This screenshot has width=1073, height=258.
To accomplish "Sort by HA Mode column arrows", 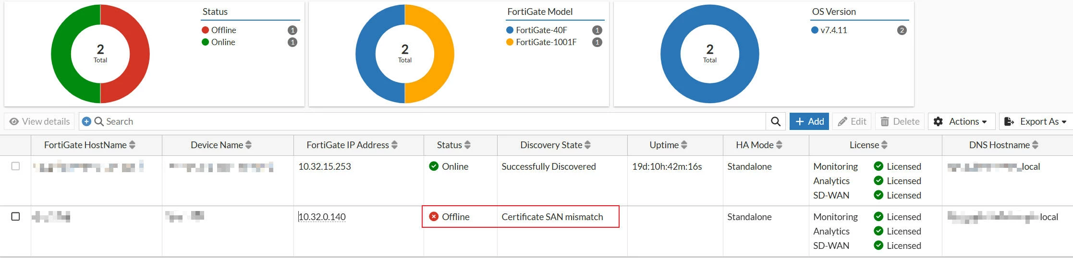I will [779, 145].
